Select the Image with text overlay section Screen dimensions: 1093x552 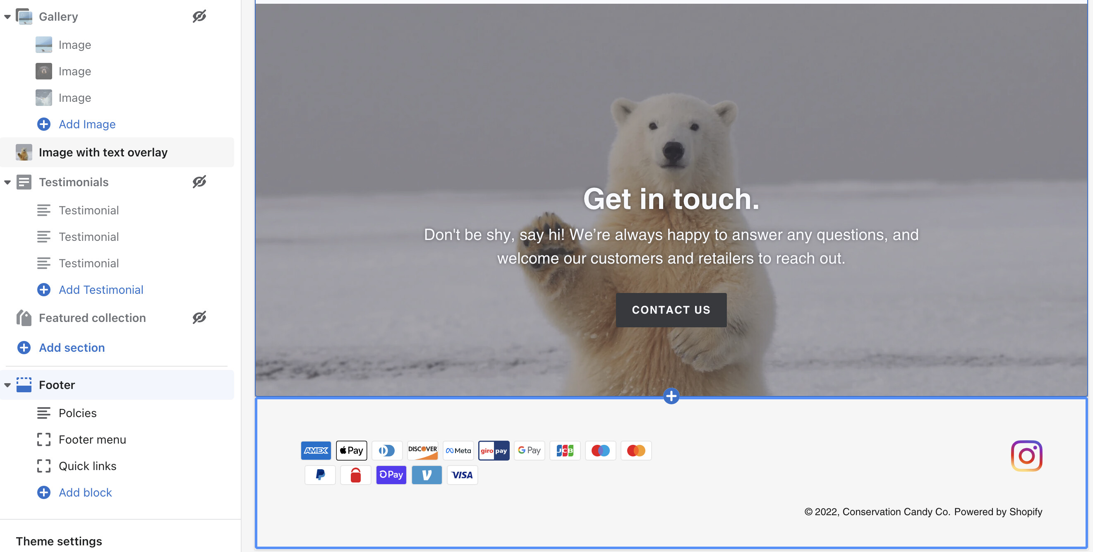103,152
